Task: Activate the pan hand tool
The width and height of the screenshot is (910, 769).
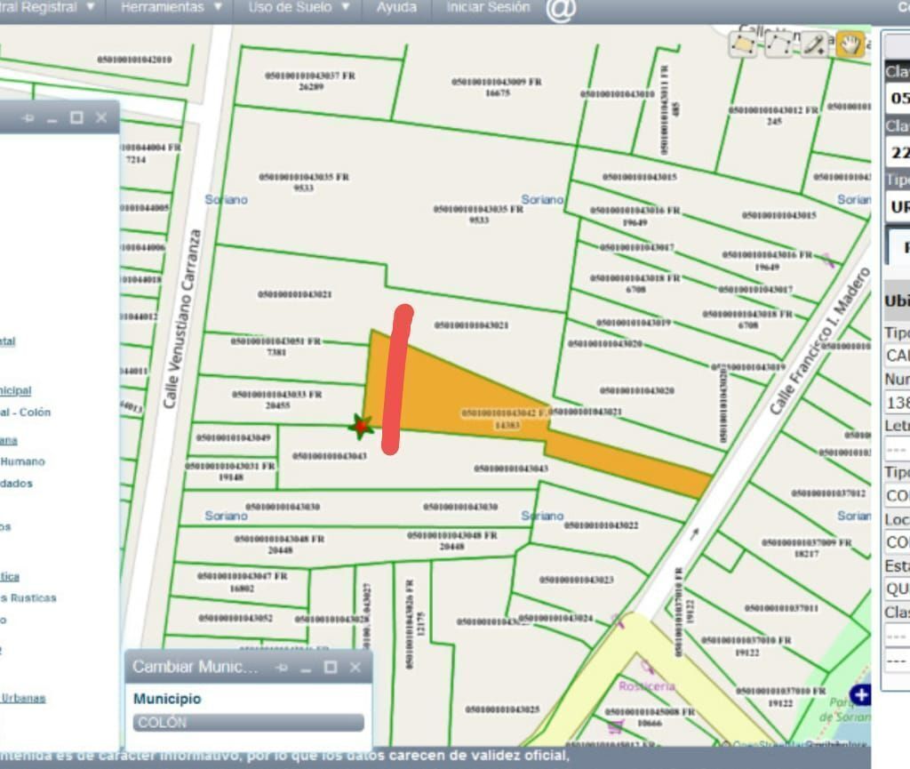Action: coord(850,44)
